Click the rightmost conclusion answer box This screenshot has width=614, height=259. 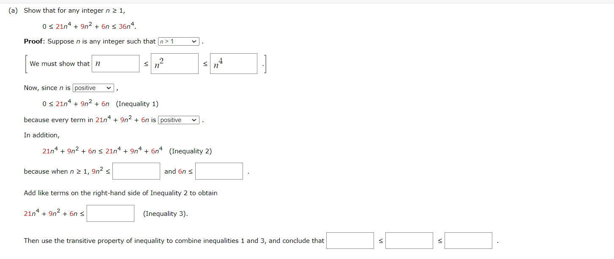click(468, 240)
